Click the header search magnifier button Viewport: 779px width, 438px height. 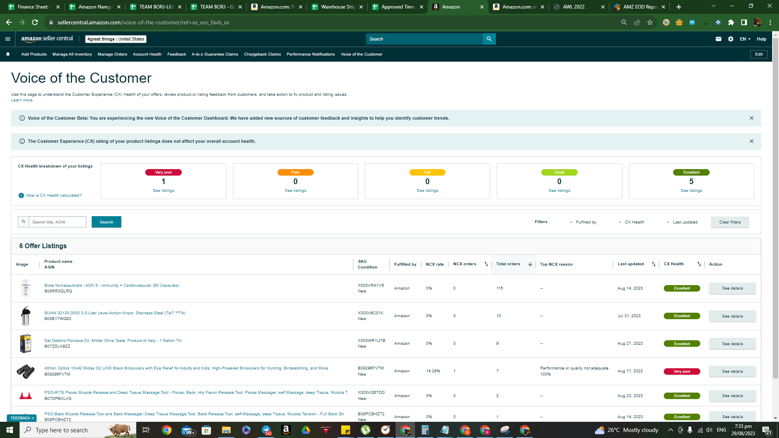point(489,39)
